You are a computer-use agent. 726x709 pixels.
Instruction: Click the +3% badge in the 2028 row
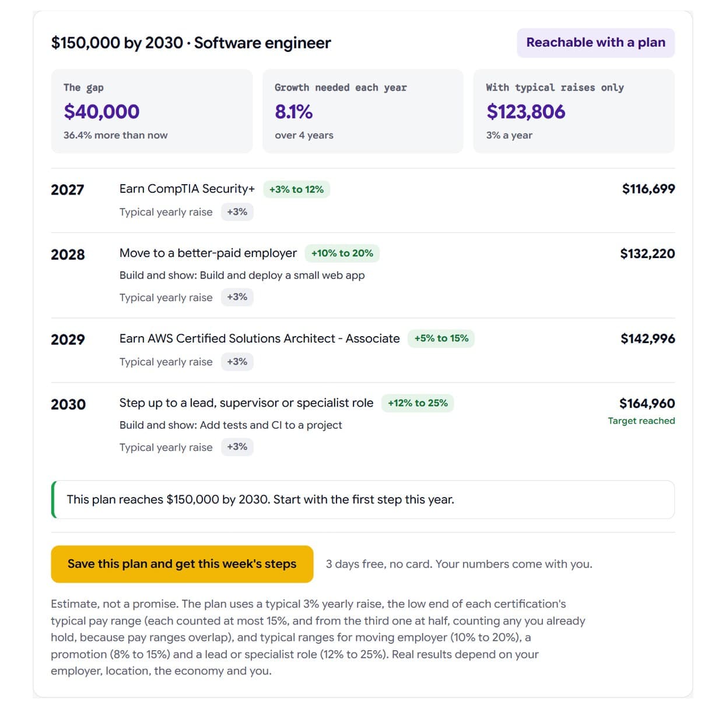coord(237,297)
